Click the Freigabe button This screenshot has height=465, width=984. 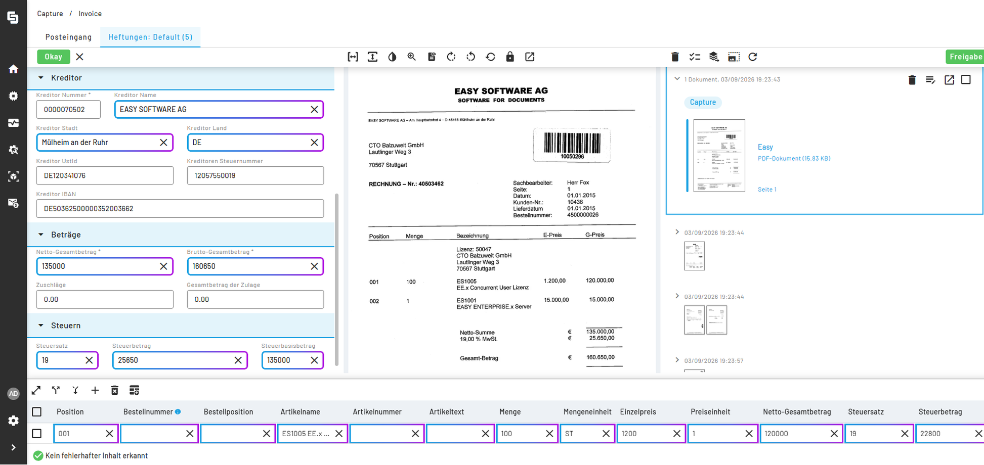(x=965, y=57)
